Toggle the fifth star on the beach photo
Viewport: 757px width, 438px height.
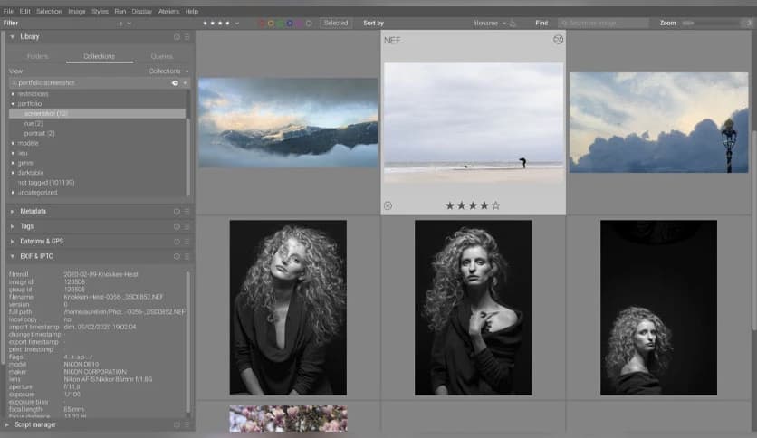pyautogui.click(x=495, y=205)
